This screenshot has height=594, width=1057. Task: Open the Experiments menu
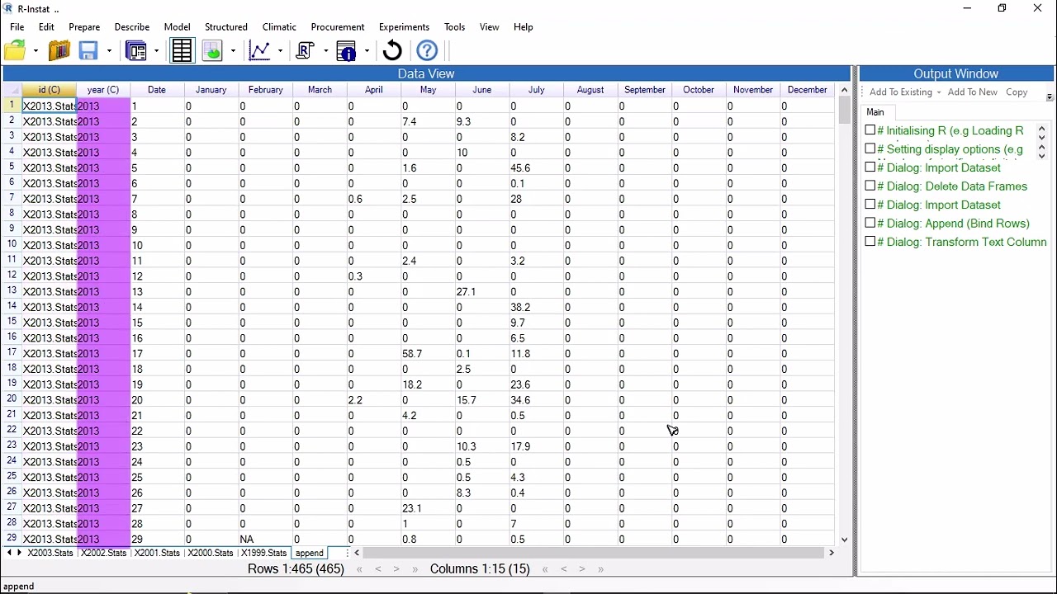point(404,27)
